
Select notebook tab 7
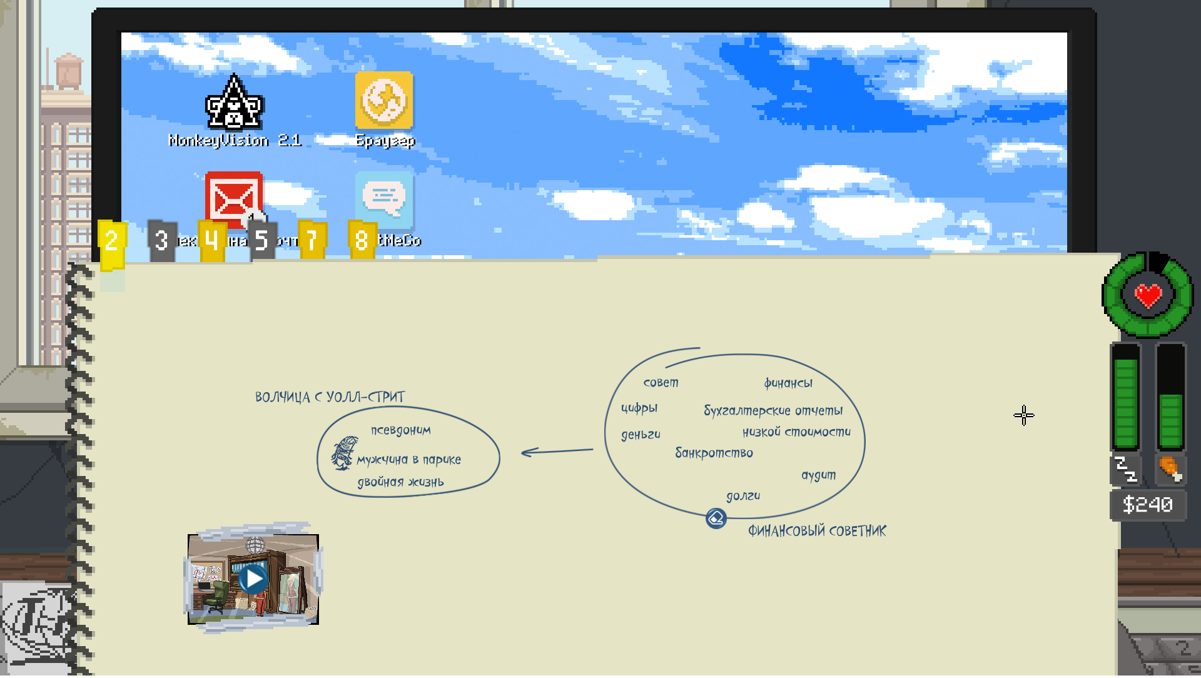point(312,240)
